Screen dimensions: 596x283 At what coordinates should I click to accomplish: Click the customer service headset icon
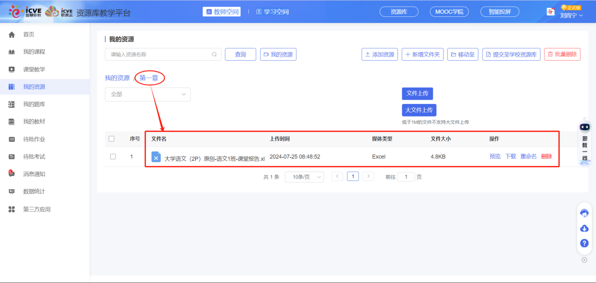tap(584, 213)
